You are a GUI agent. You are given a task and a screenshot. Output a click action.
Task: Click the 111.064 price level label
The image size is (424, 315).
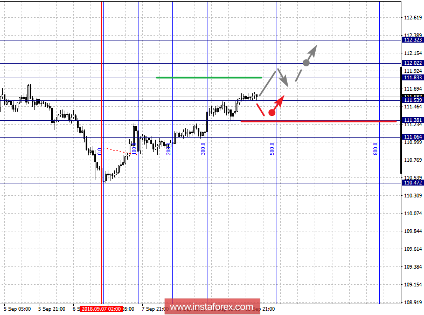point(413,137)
